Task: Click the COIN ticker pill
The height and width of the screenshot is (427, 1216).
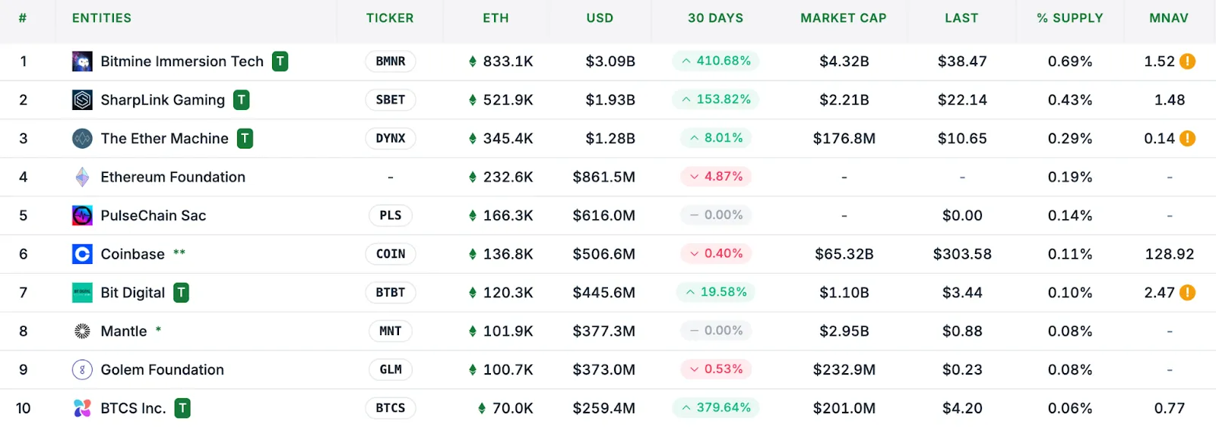Action: (x=391, y=254)
